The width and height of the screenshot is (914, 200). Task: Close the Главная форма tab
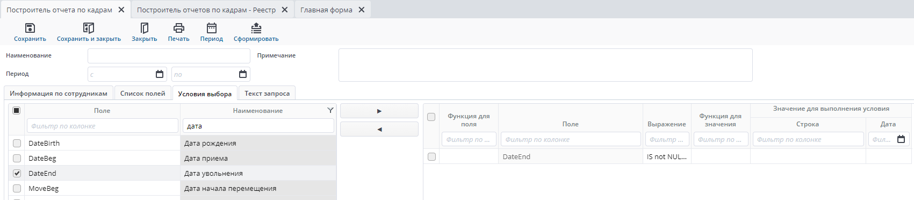(362, 10)
